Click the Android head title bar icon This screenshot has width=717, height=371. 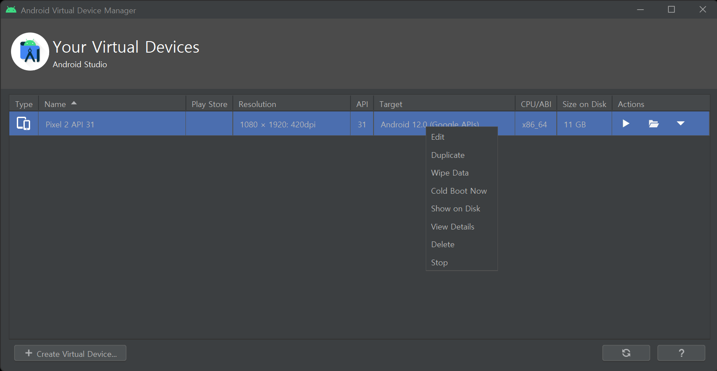(x=11, y=10)
